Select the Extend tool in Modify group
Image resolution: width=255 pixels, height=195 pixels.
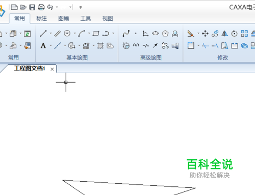[215, 45]
